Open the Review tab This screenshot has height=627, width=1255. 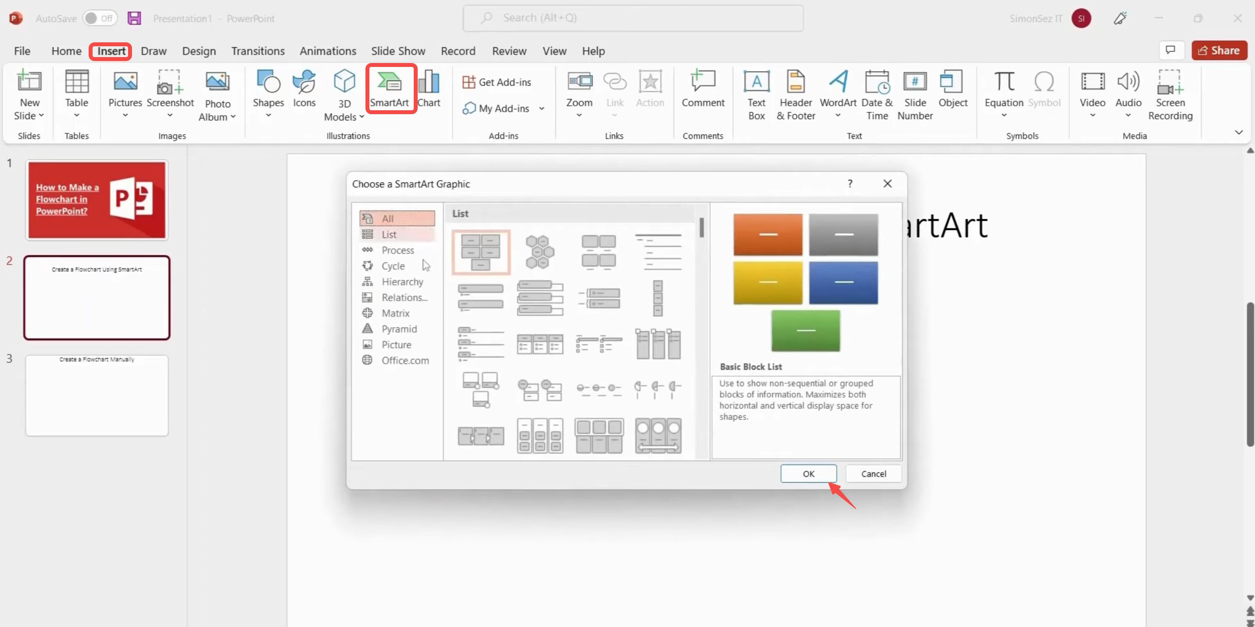pyautogui.click(x=509, y=51)
